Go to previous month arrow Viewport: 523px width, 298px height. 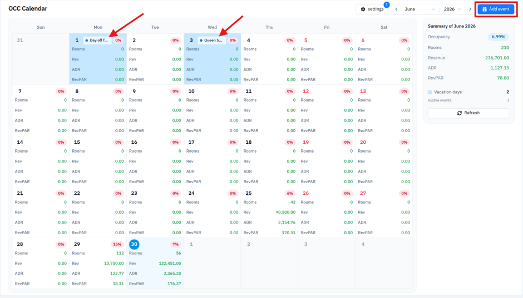point(396,9)
